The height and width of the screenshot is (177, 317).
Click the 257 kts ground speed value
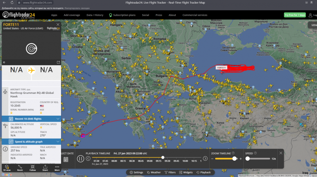15,150
